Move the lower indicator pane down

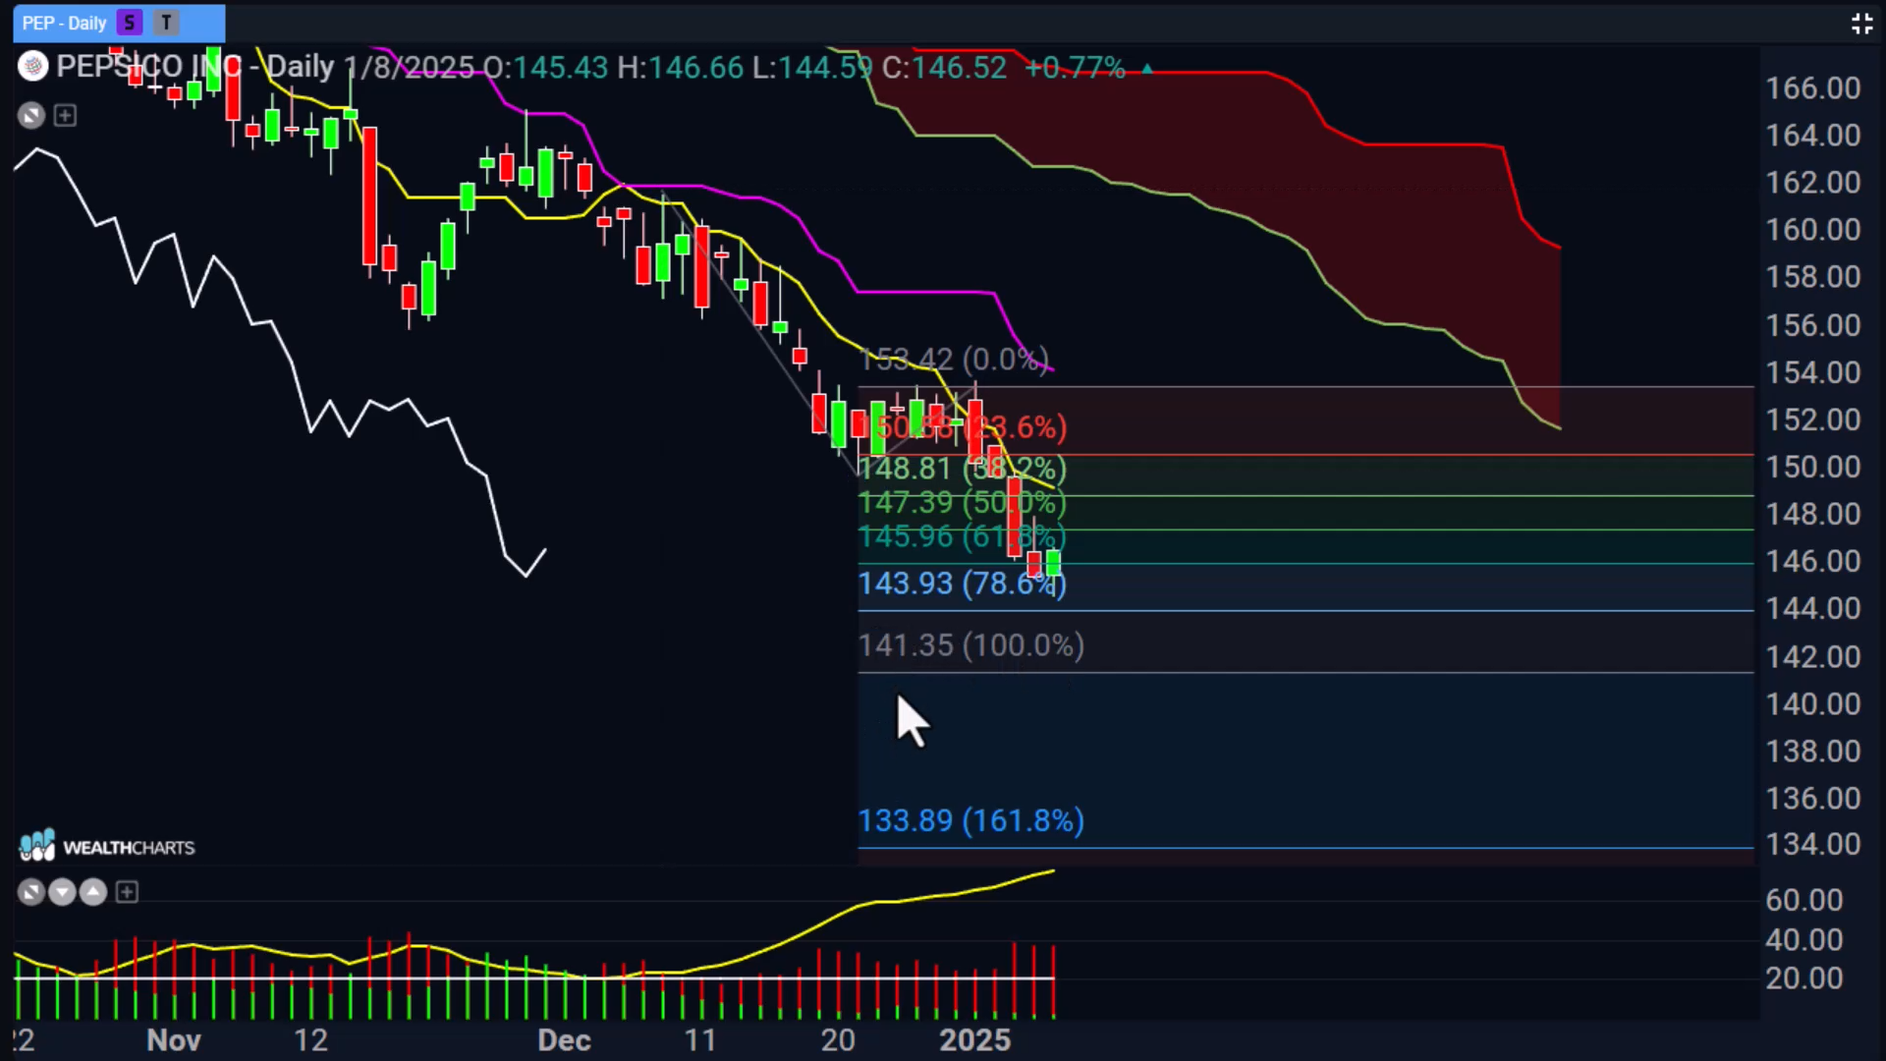click(x=62, y=892)
